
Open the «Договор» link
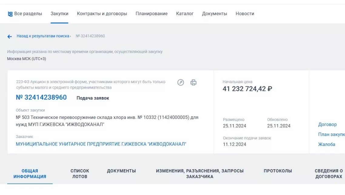click(x=327, y=124)
